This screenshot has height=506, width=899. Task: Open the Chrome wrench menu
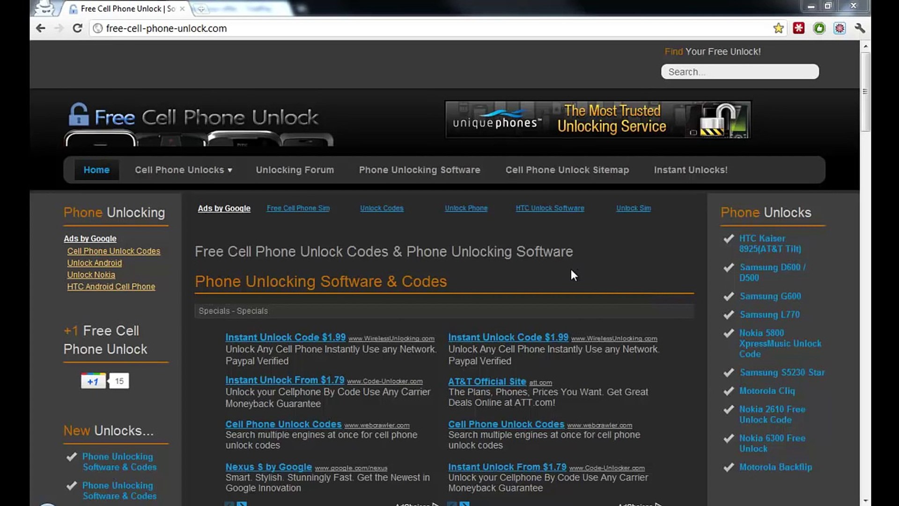tap(861, 28)
